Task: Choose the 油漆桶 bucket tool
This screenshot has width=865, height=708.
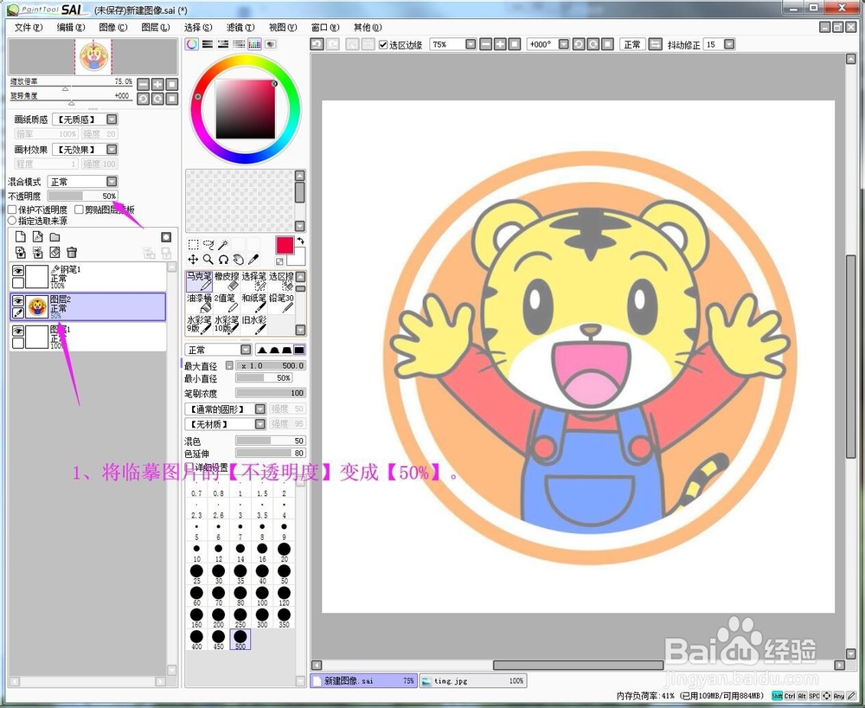Action: point(199,303)
